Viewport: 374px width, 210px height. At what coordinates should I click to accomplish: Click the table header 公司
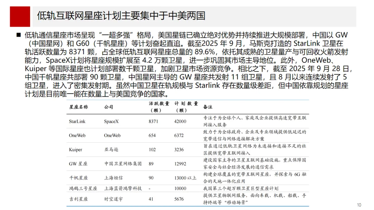[x=108, y=107]
